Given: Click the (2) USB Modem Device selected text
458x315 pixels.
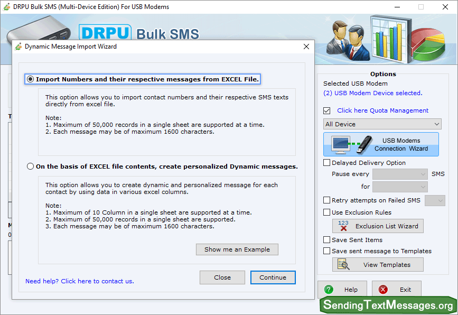Looking at the screenshot, I should 373,93.
